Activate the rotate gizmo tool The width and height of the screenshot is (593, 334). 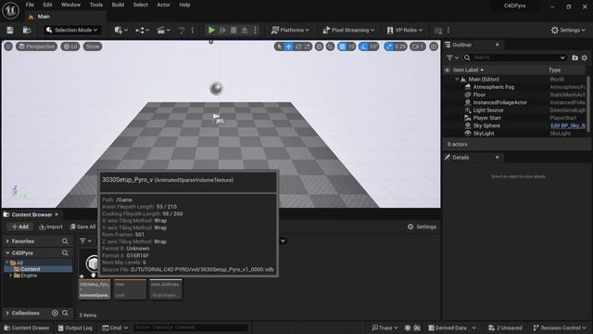tap(298, 46)
